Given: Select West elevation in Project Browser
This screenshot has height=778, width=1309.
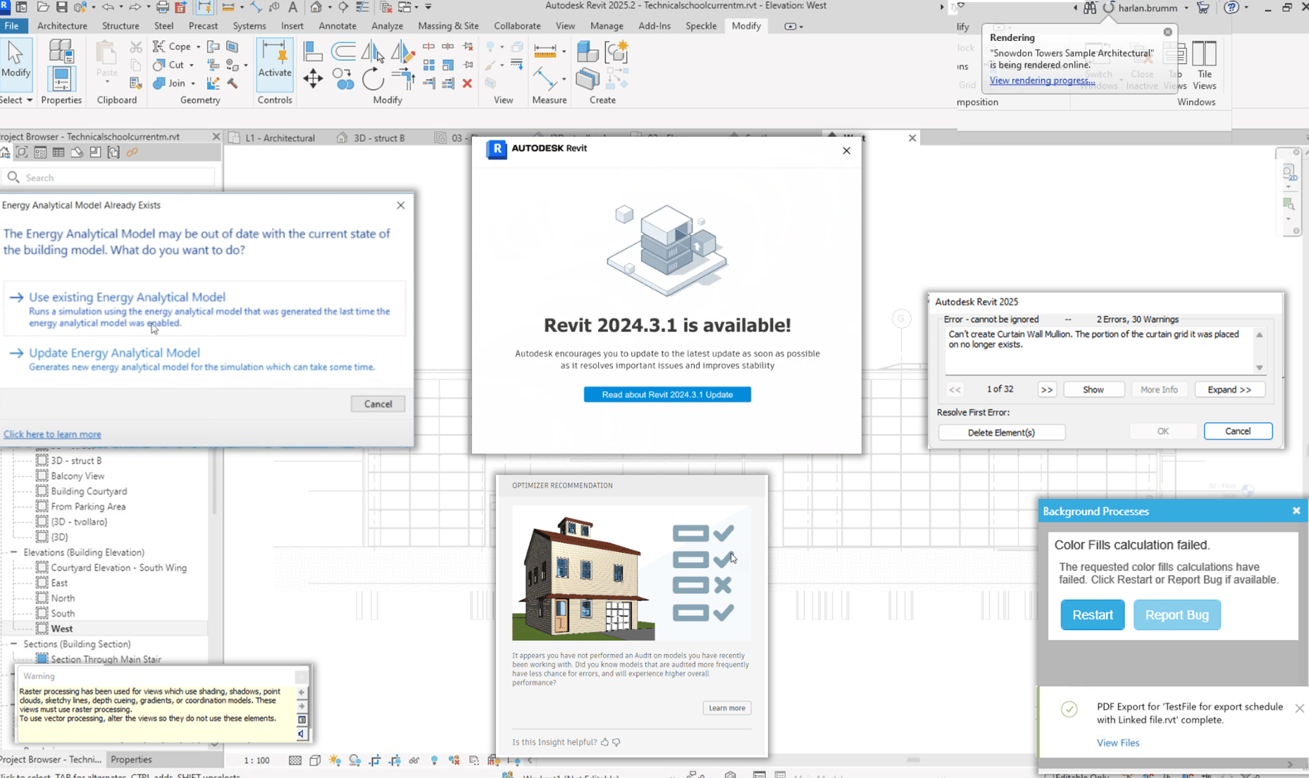Looking at the screenshot, I should 61,629.
